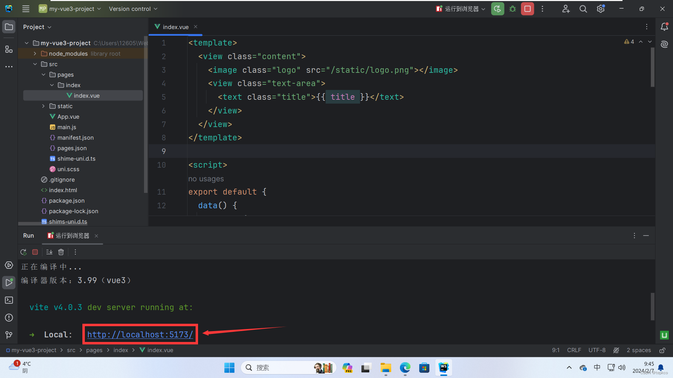Click the rerun green button in toolbar
Image resolution: width=673 pixels, height=378 pixels.
point(497,9)
